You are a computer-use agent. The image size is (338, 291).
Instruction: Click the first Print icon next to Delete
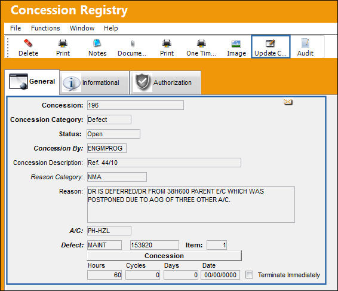[63, 43]
